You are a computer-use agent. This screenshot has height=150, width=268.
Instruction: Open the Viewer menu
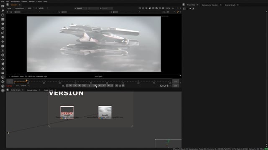coord(24,2)
